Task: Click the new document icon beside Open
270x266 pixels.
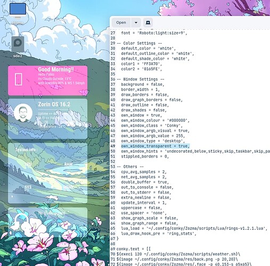Action: coord(148,23)
